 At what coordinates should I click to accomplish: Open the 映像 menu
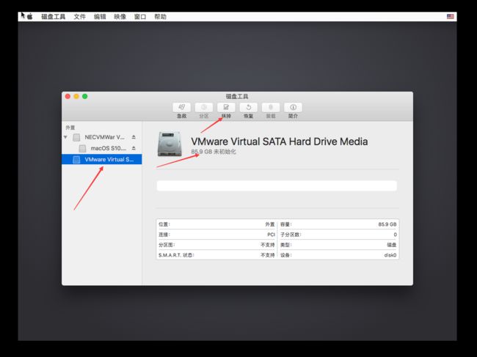tap(120, 17)
